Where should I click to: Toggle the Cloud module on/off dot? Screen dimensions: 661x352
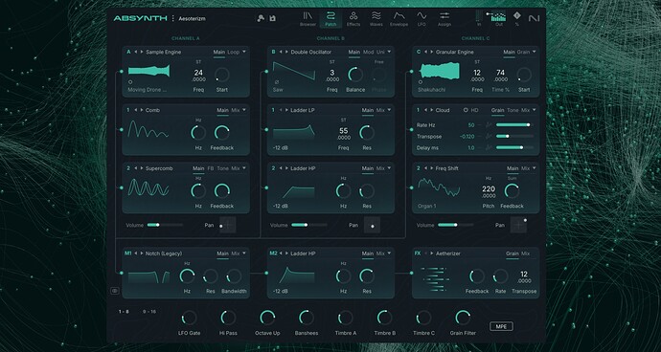click(411, 130)
